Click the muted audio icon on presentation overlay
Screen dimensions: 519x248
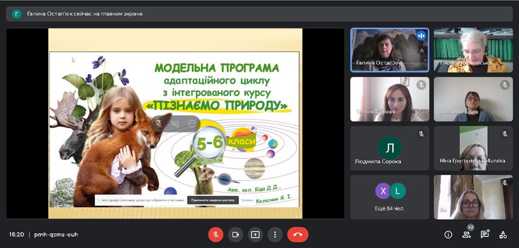coord(176,124)
